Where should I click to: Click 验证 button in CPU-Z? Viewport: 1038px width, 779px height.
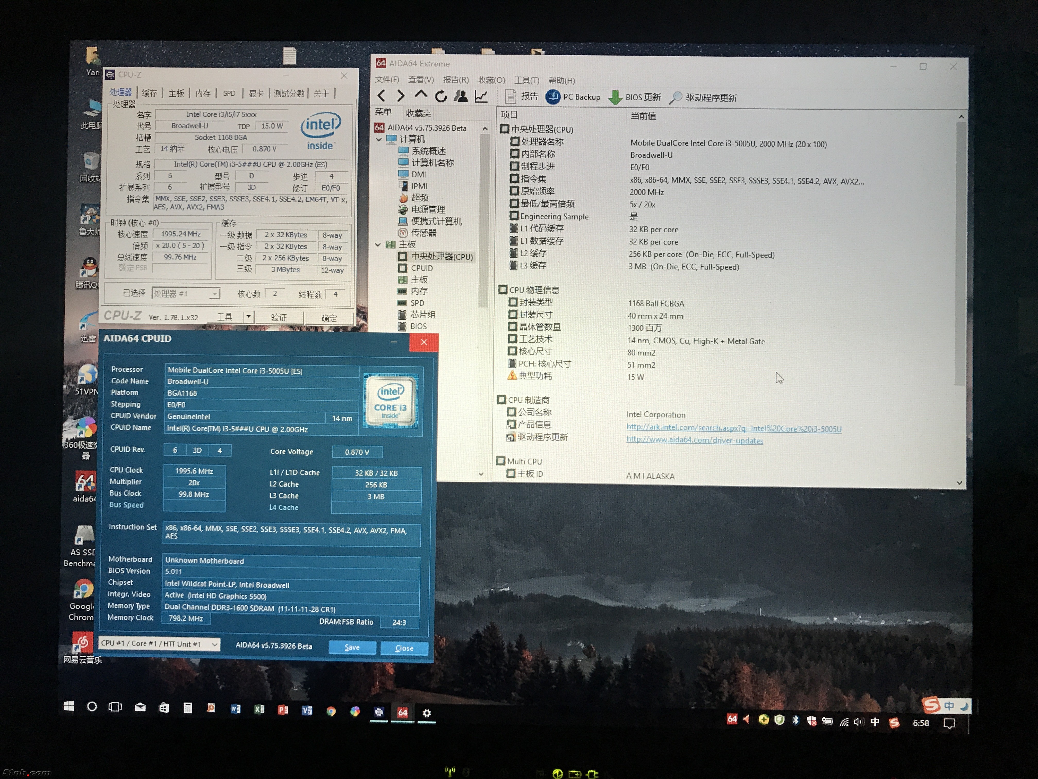click(x=279, y=318)
